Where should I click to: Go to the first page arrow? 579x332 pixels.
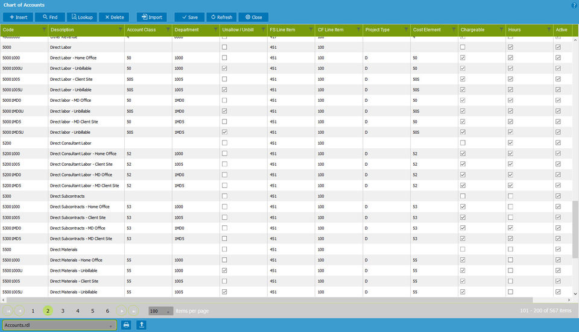[8, 311]
